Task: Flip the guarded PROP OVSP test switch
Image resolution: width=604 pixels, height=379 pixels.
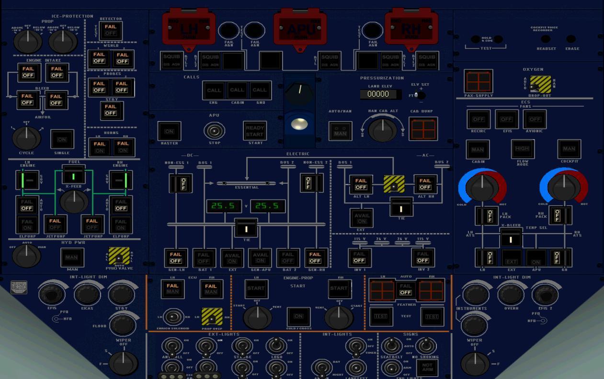Action: click(x=212, y=317)
